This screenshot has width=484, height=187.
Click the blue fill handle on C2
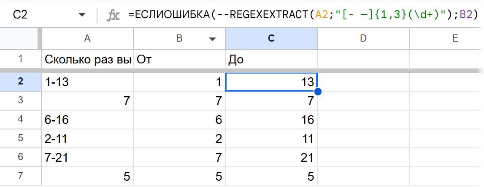[x=318, y=91]
